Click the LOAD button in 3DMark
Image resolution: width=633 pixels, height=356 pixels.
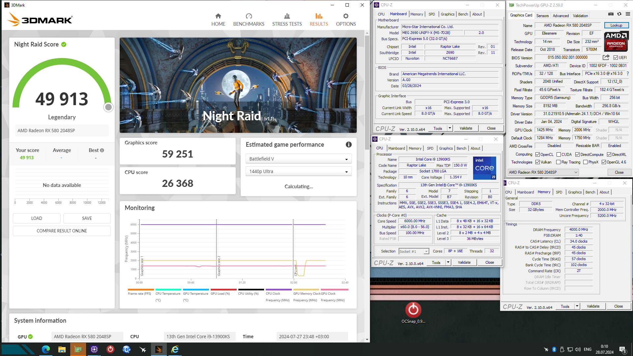(37, 218)
